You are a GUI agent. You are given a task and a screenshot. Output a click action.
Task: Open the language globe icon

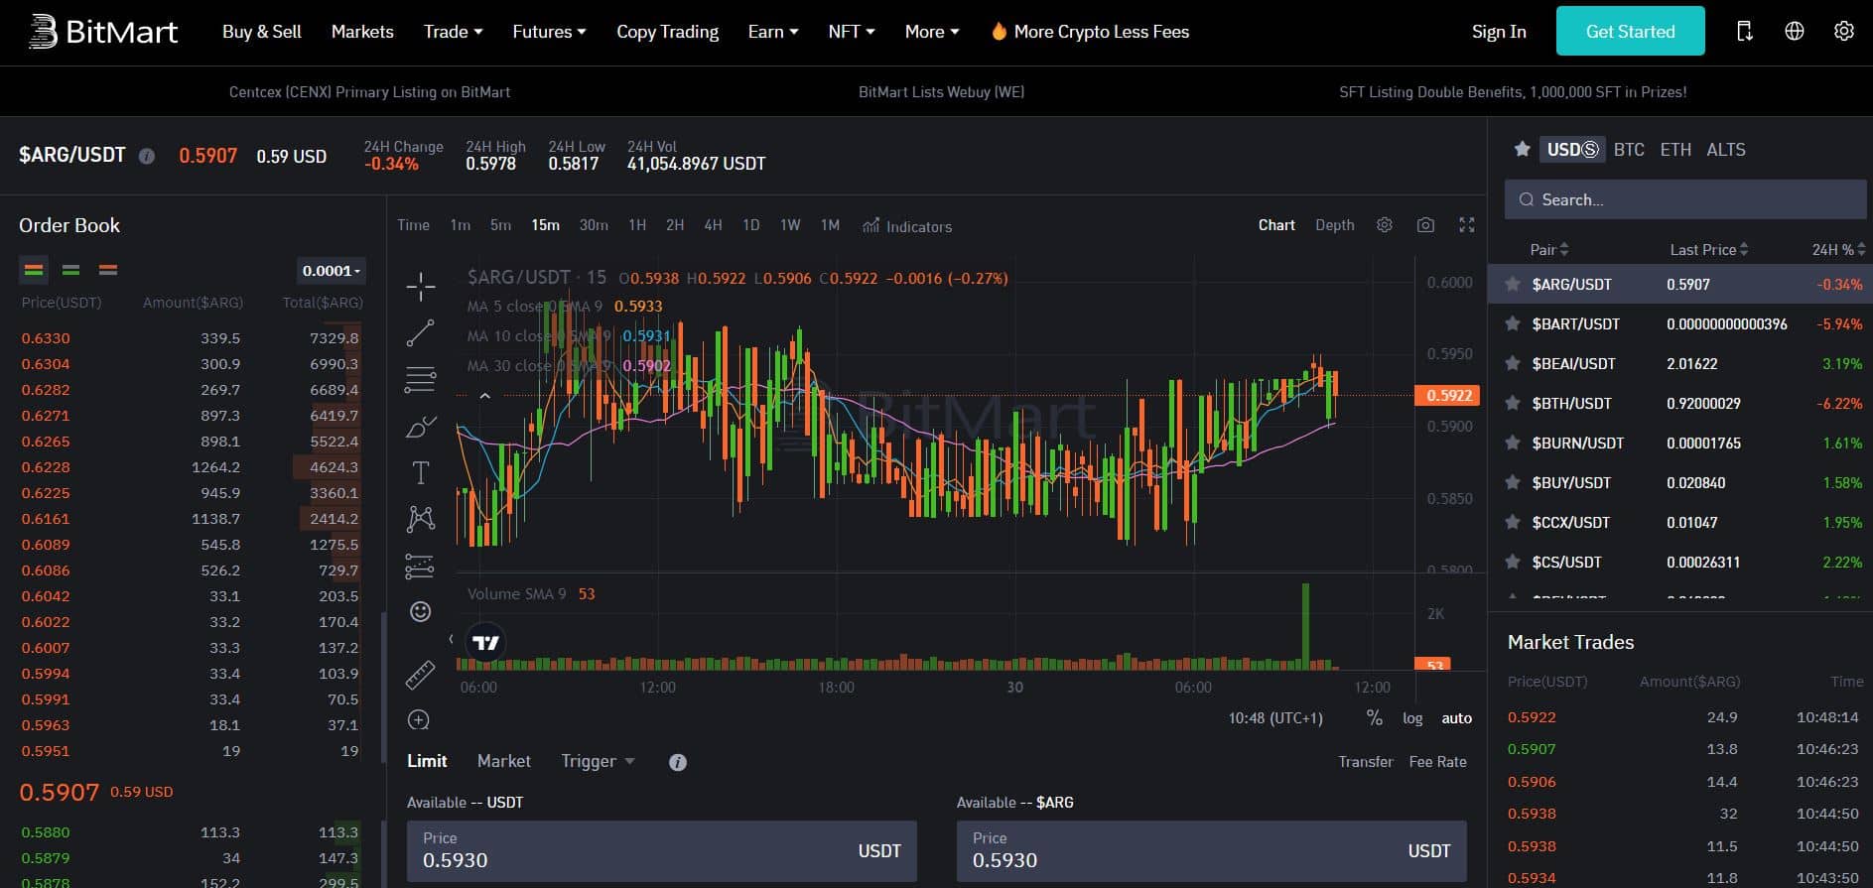[x=1795, y=31]
